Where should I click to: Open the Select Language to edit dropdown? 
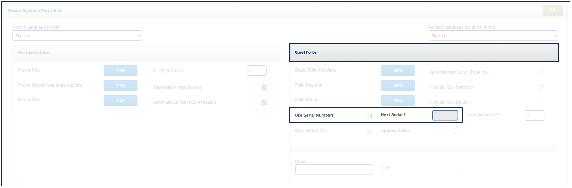pyautogui.click(x=77, y=36)
